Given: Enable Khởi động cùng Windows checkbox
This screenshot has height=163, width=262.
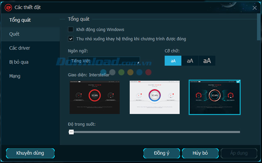Looking at the screenshot, I should pos(71,29).
